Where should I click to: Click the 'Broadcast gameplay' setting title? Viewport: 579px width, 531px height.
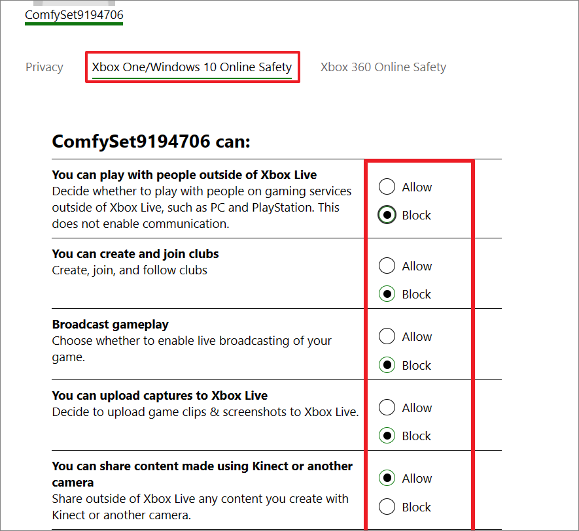coord(110,325)
